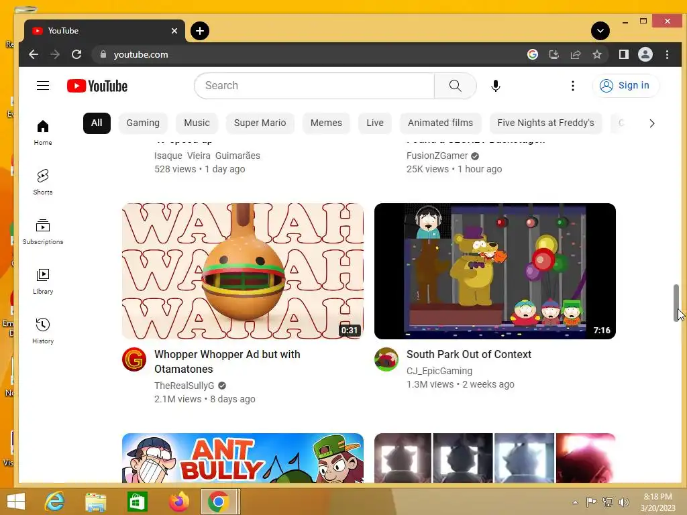687x515 pixels.
Task: Open CJ_EpicGaming channel name link
Action: tap(439, 371)
